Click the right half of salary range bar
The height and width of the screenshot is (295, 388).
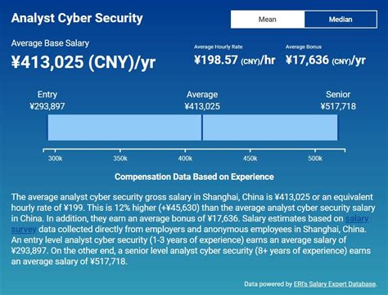point(270,127)
